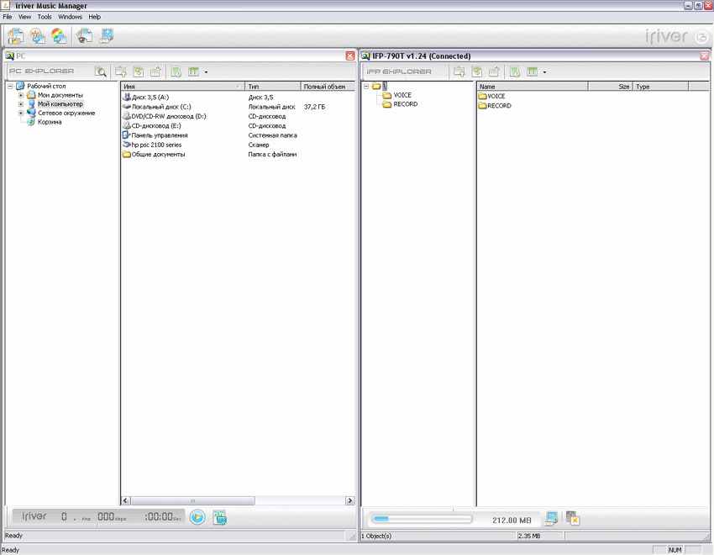Click the column view icon in the PC Explorer toolbar
Image resolution: width=714 pixels, height=555 pixels.
pos(193,71)
